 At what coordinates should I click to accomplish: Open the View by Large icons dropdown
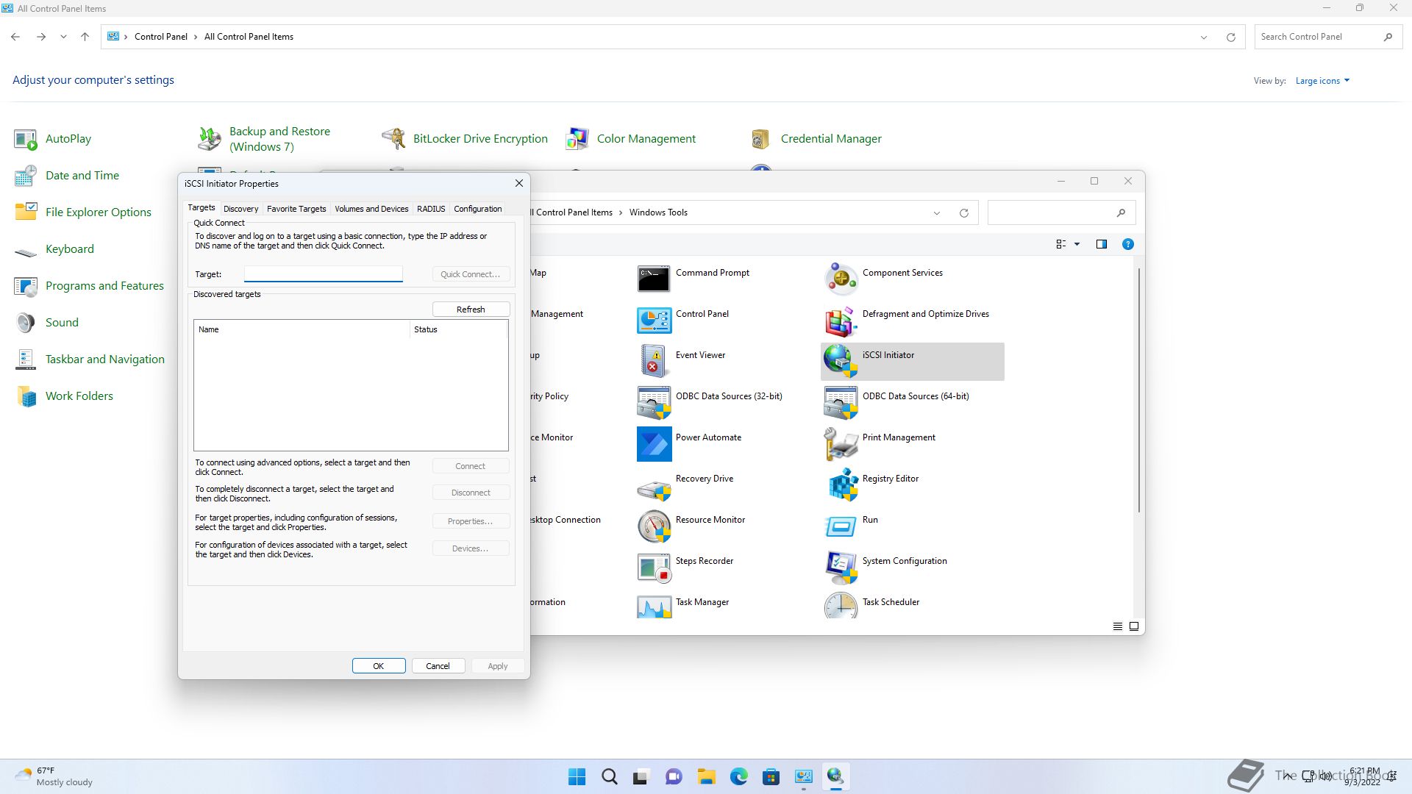1322,81
